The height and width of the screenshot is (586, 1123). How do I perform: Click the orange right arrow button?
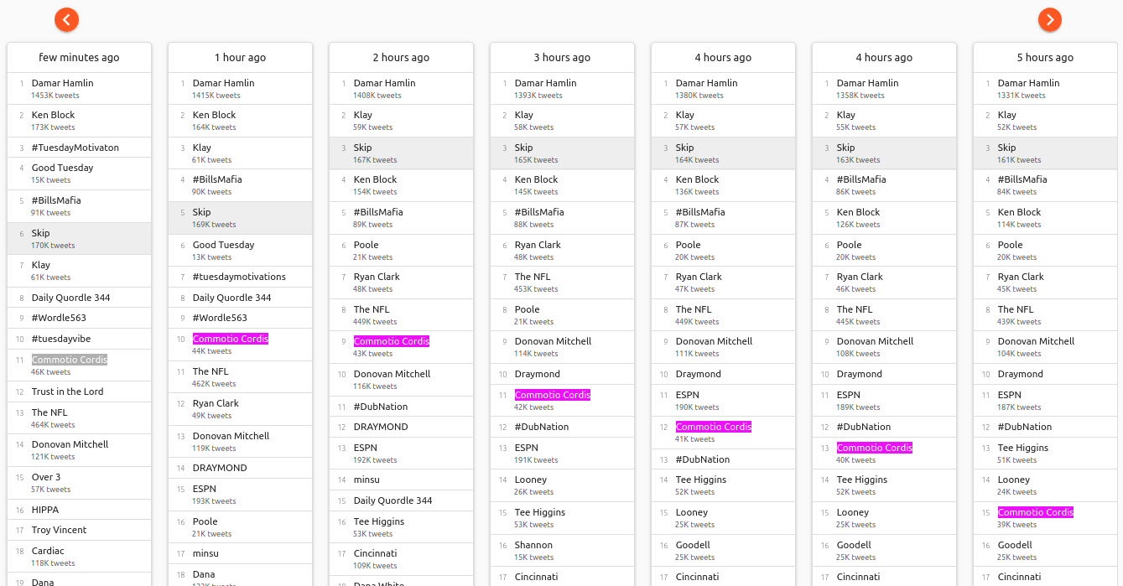[1050, 19]
